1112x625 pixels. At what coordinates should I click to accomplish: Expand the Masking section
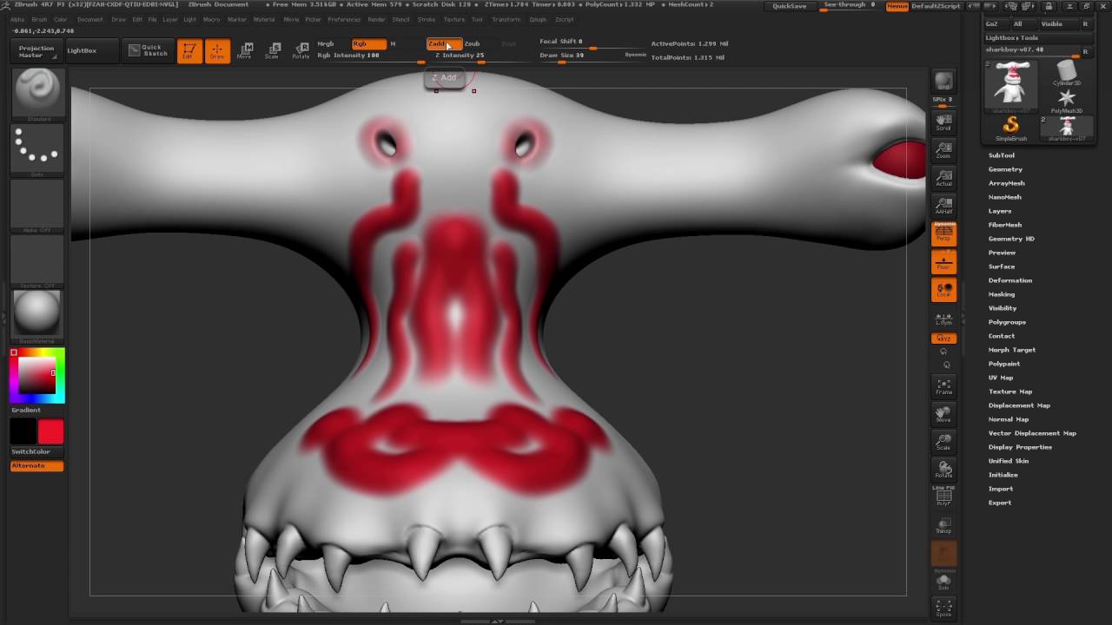pyautogui.click(x=1002, y=294)
